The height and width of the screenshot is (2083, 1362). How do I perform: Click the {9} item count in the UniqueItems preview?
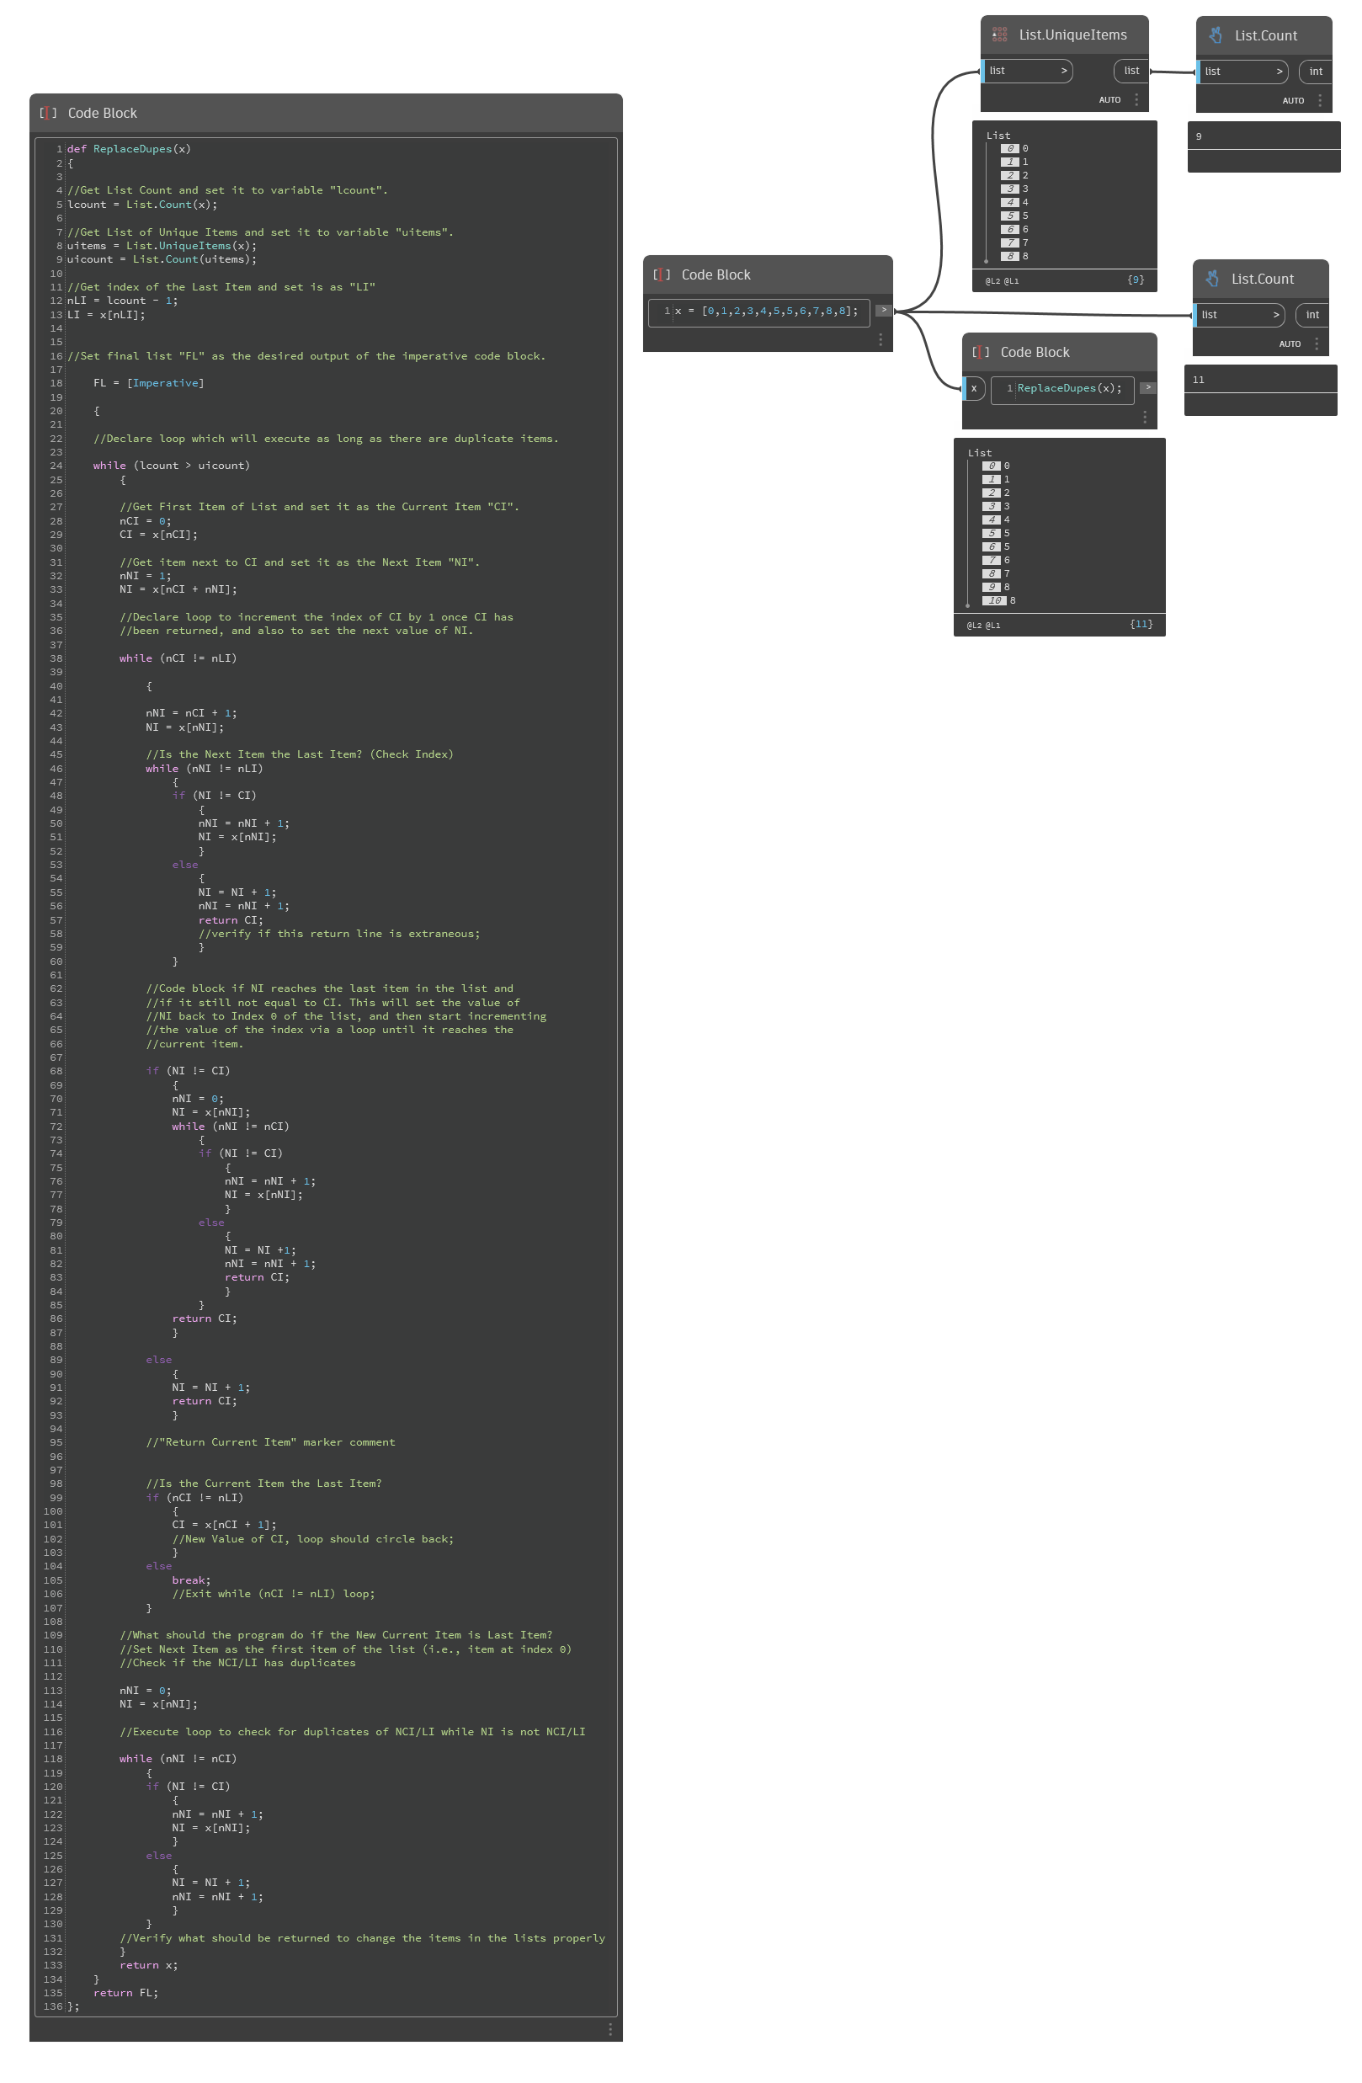pyautogui.click(x=1136, y=280)
